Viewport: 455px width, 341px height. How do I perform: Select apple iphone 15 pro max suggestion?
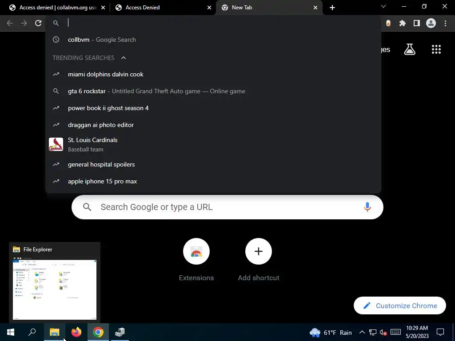(x=213, y=181)
